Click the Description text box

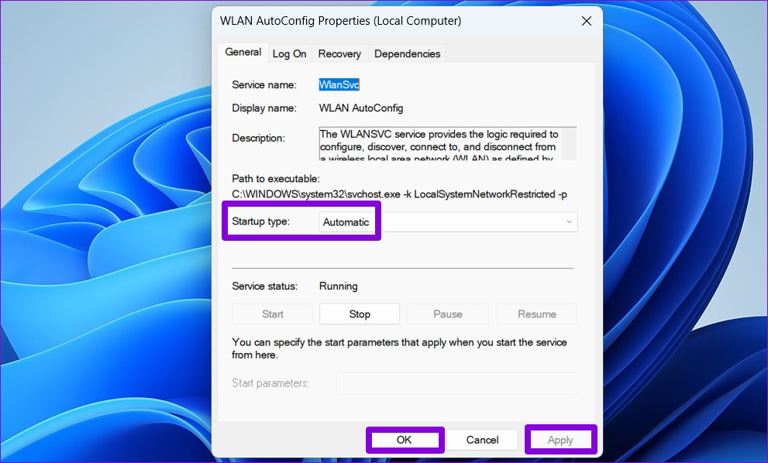(x=440, y=144)
